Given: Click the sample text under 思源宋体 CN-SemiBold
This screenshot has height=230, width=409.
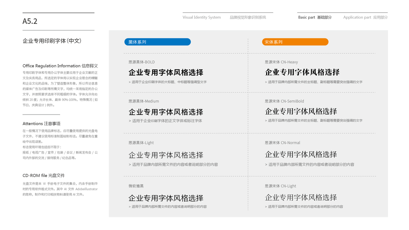Looking at the screenshot, I should (x=301, y=111).
